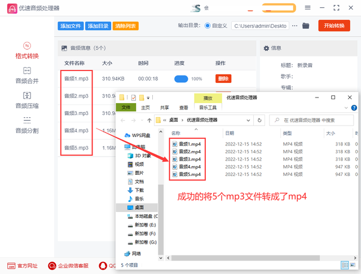Select 3D 对象 in navigation pane
This screenshot has width=361, height=274.
pos(139,156)
